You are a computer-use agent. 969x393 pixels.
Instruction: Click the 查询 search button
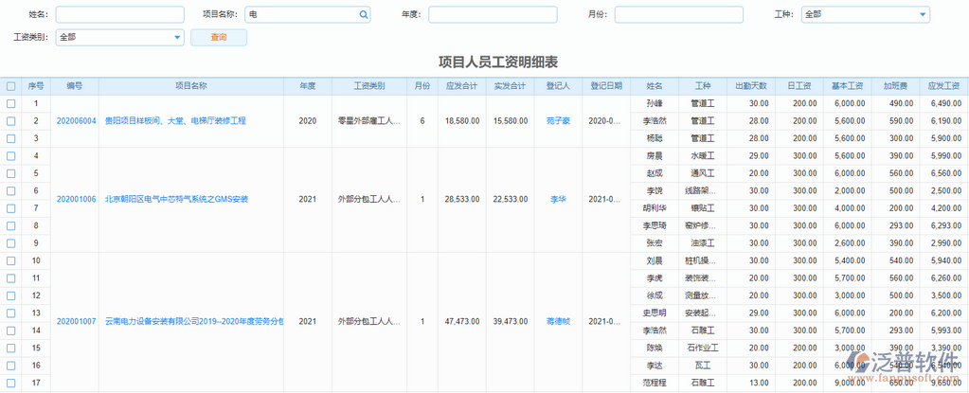pos(219,38)
